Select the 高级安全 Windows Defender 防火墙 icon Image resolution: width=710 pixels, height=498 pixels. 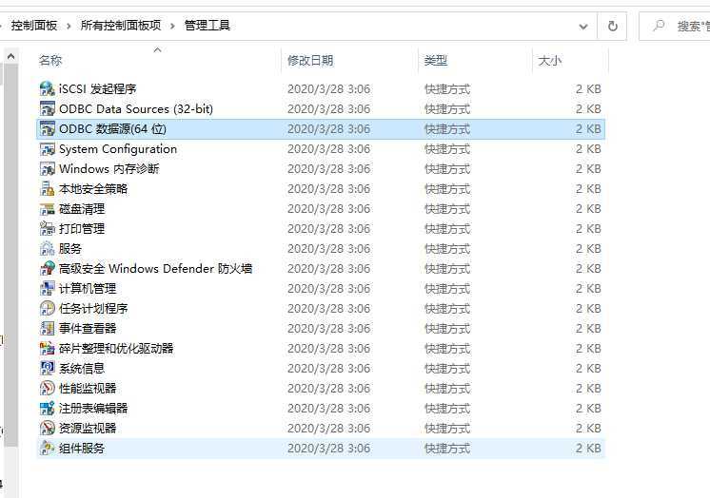click(x=47, y=268)
